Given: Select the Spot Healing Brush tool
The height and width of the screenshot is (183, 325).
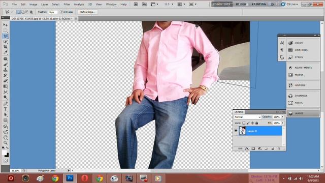Looking at the screenshot, I should tap(6, 59).
